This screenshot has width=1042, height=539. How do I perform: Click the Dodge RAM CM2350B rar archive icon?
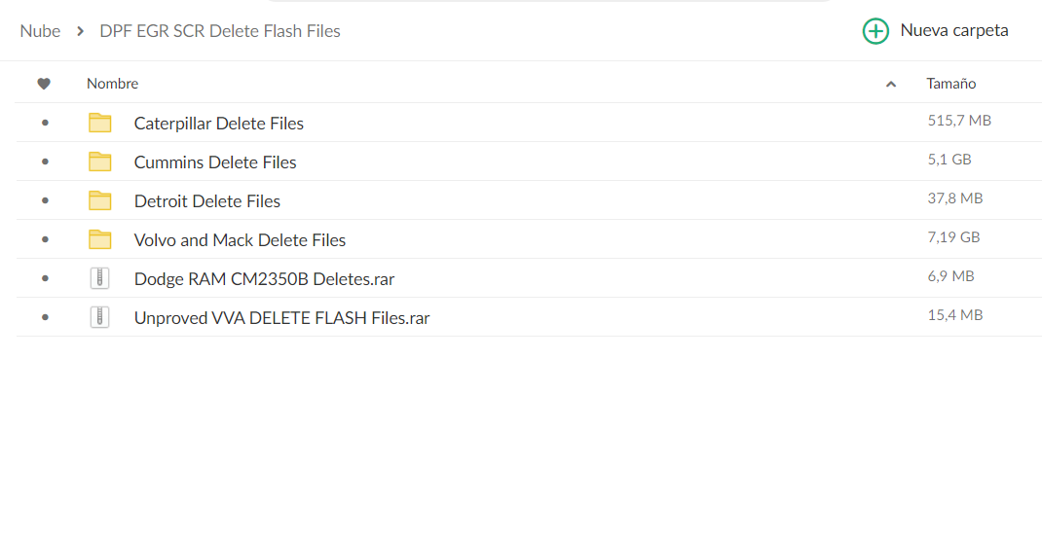(x=99, y=278)
